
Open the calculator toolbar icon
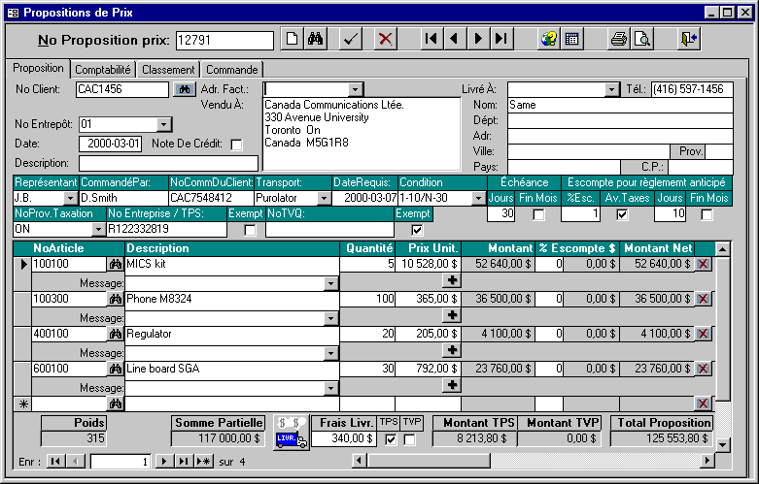tap(571, 39)
